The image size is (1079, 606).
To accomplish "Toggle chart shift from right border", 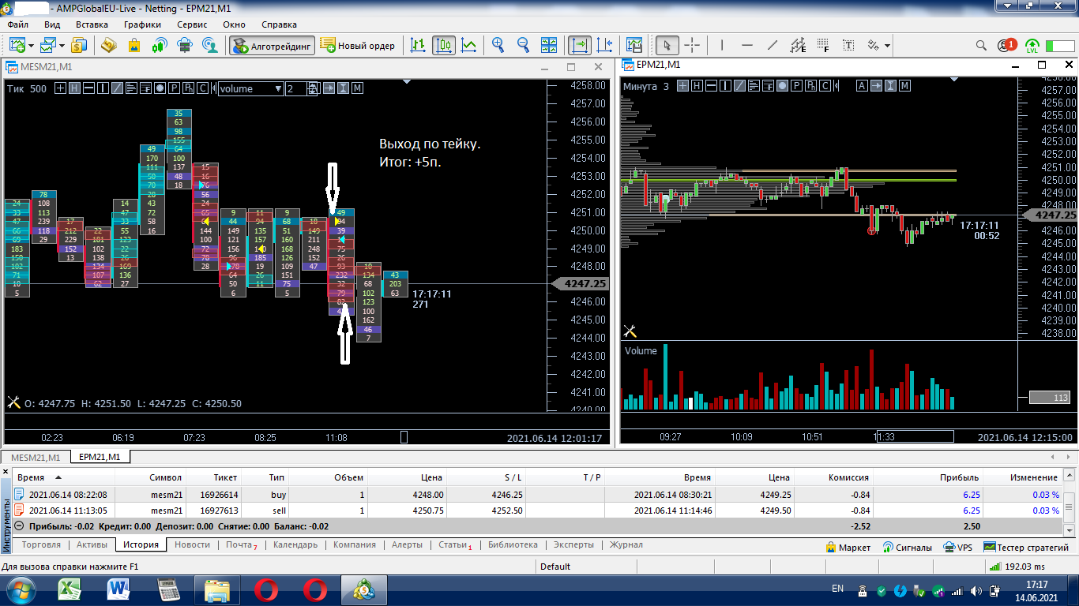I will (605, 45).
